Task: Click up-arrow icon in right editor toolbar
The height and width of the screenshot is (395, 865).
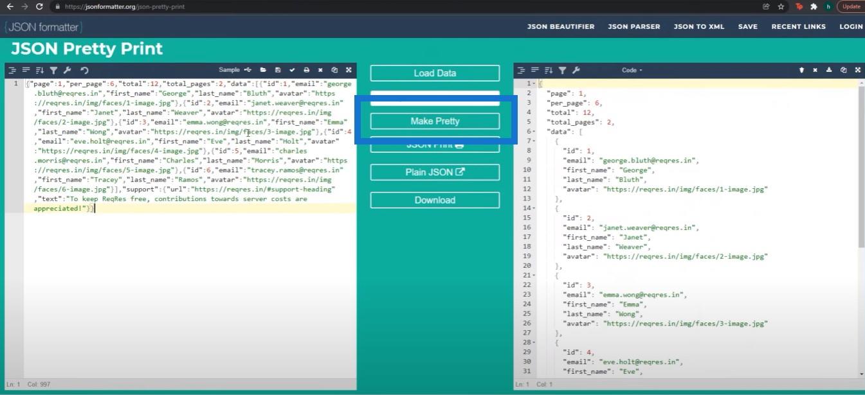Action: click(801, 70)
